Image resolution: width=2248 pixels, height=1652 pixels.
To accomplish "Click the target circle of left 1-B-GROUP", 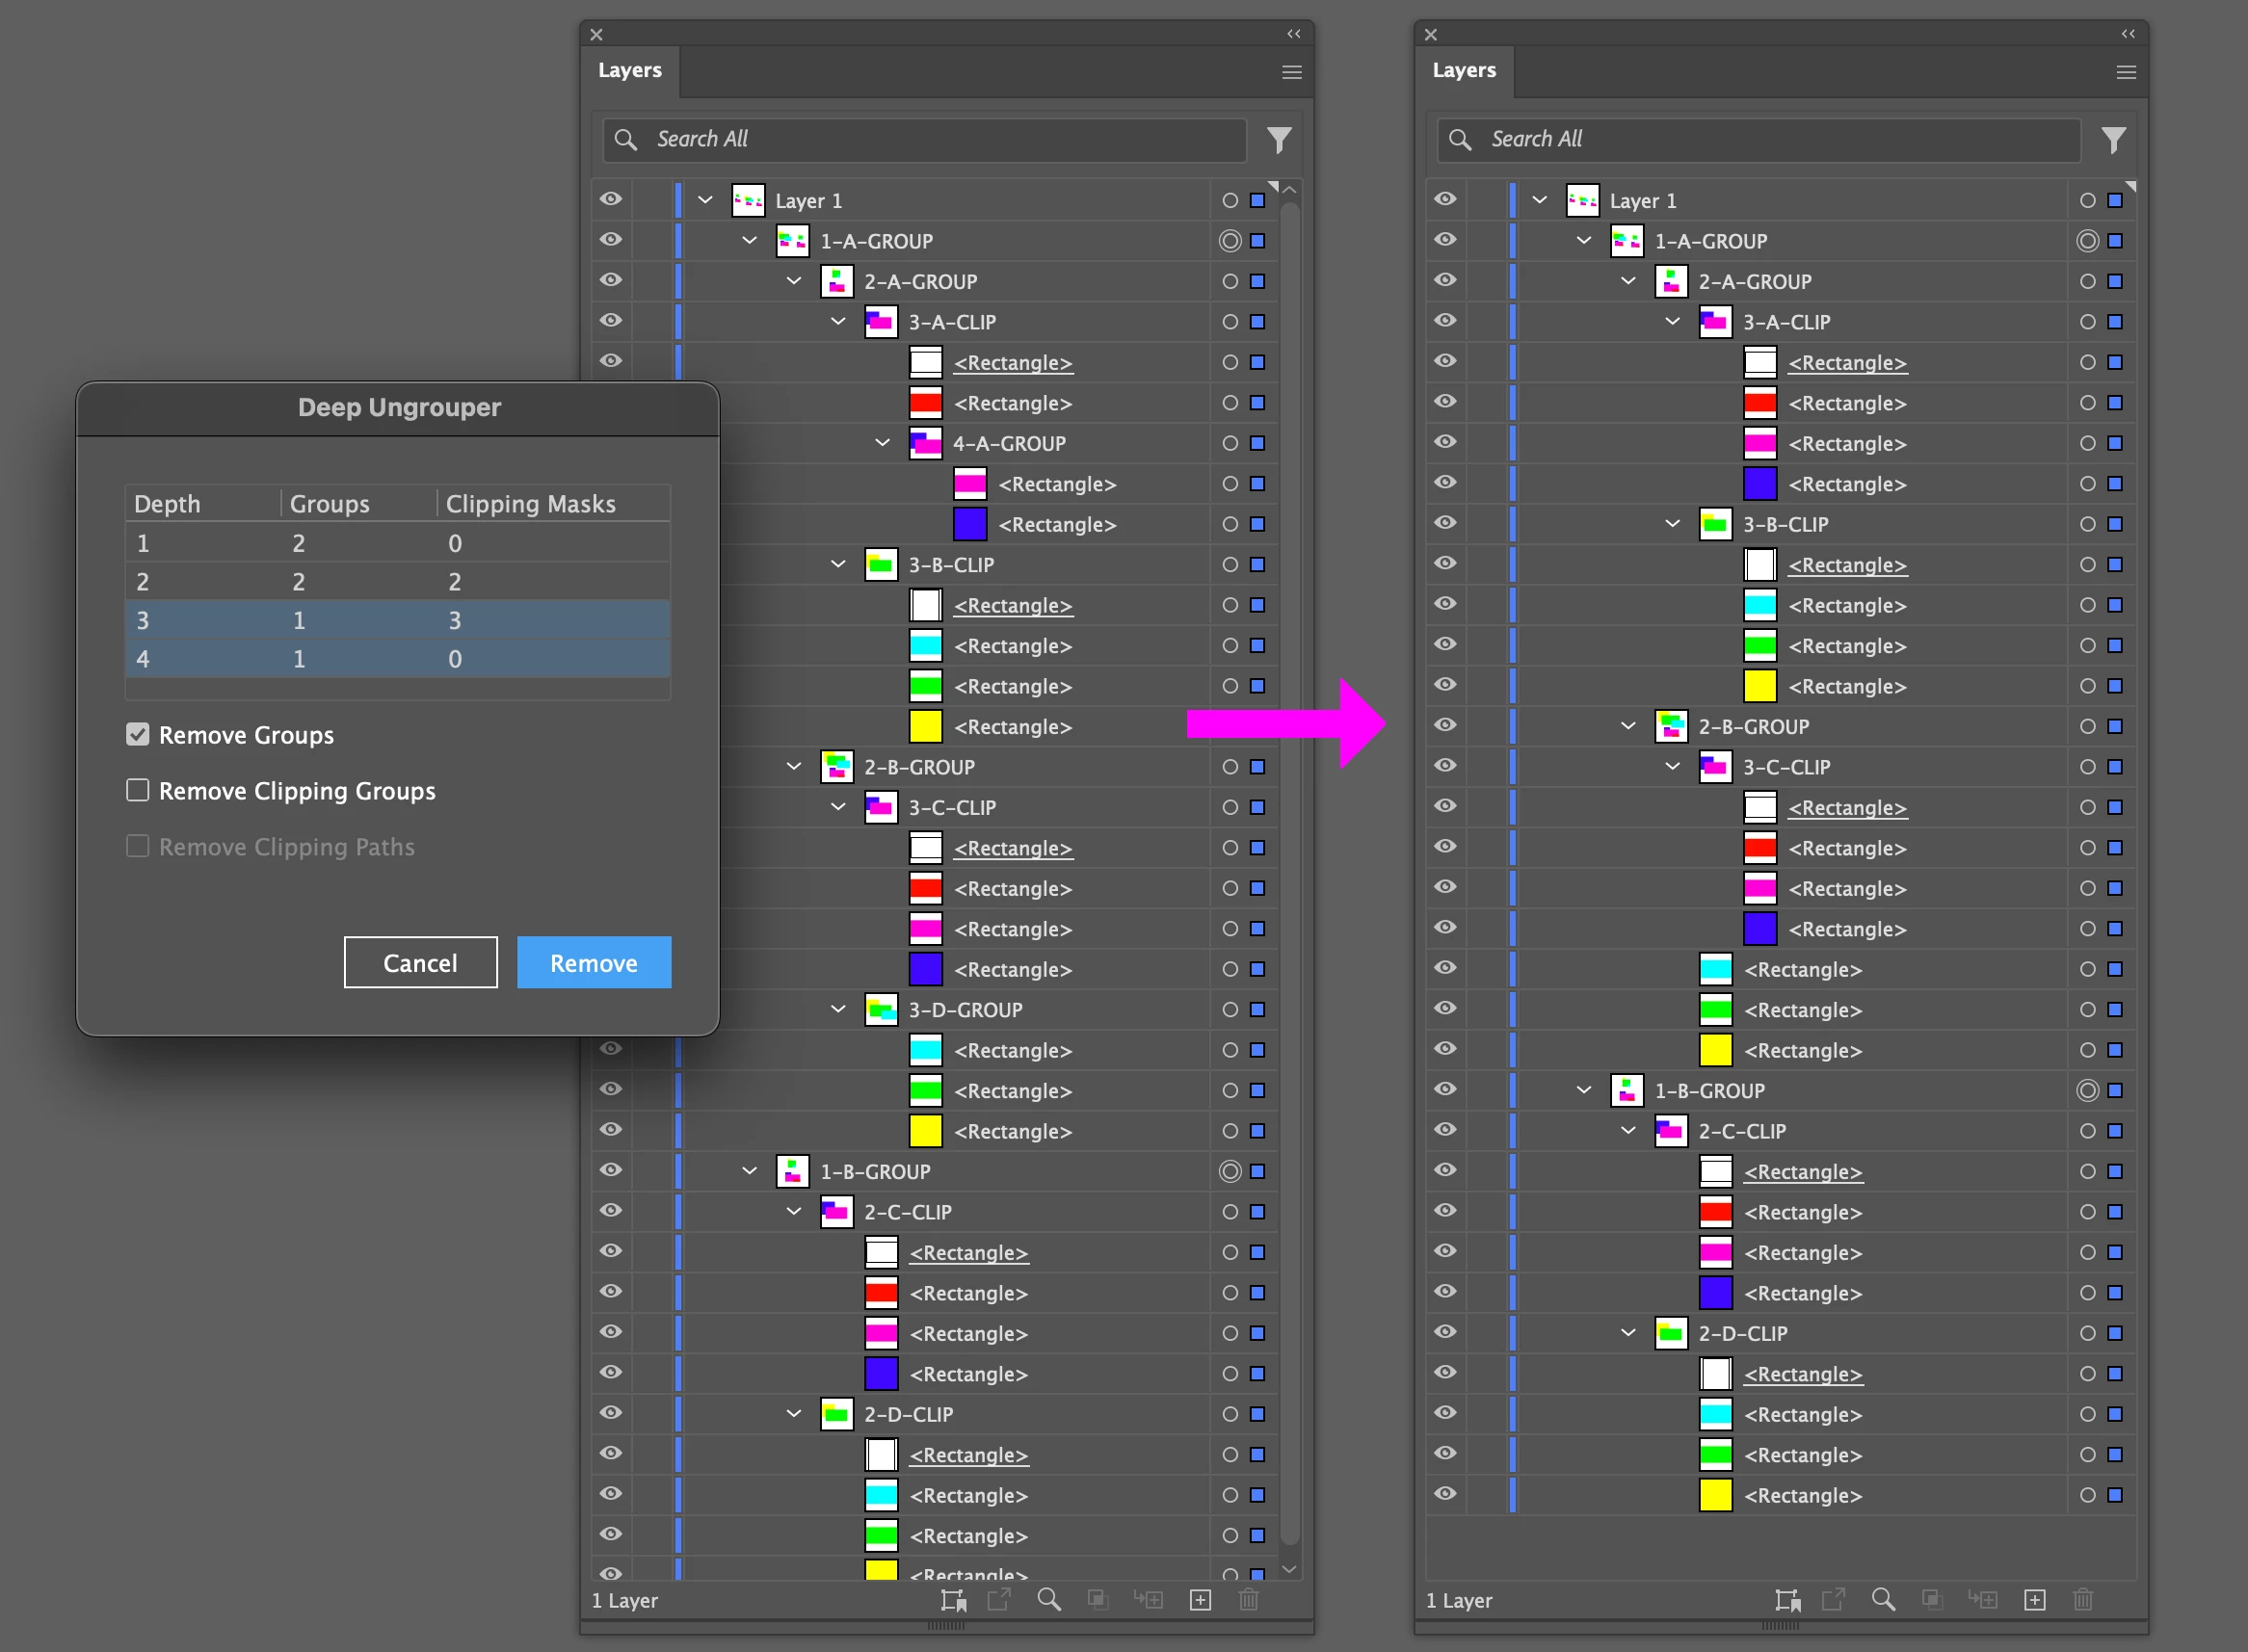I will click(x=1230, y=1171).
